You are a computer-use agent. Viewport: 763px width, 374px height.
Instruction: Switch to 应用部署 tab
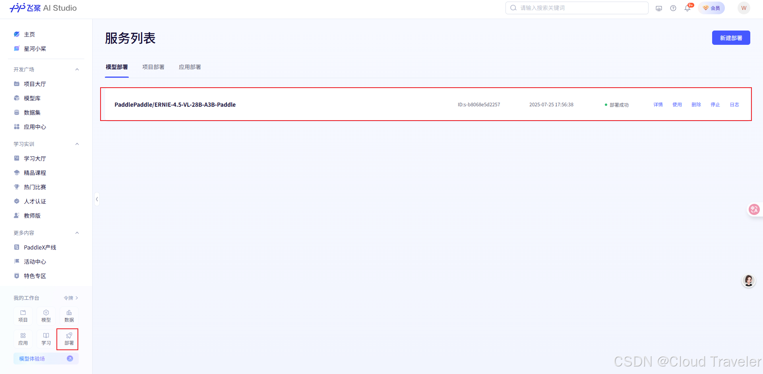tap(190, 67)
